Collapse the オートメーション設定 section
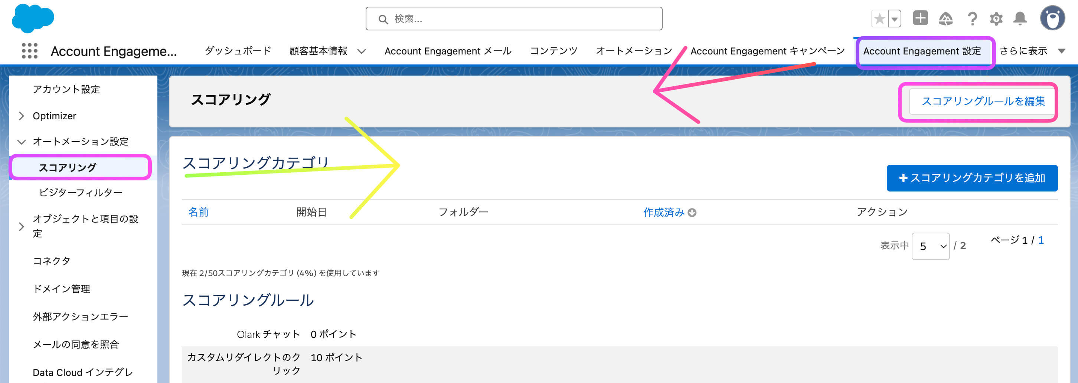 point(21,141)
